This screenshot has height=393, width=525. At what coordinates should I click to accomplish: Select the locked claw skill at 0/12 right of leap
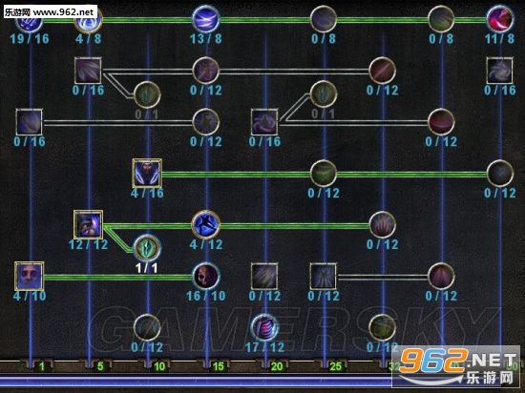(382, 225)
